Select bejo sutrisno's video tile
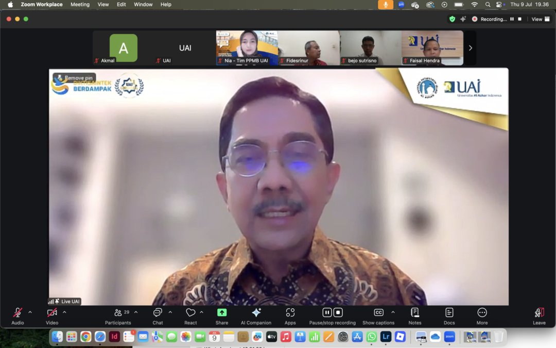This screenshot has height=348, width=556. (371, 48)
